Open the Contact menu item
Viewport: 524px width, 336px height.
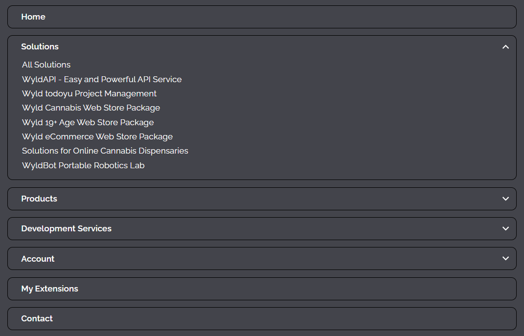pyautogui.click(x=37, y=318)
